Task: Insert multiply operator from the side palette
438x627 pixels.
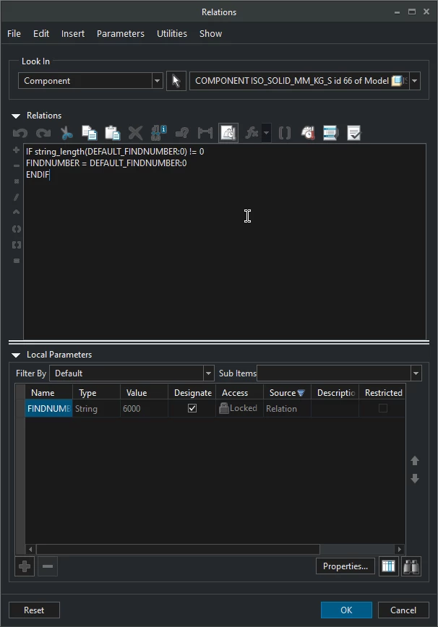Action: [16, 181]
